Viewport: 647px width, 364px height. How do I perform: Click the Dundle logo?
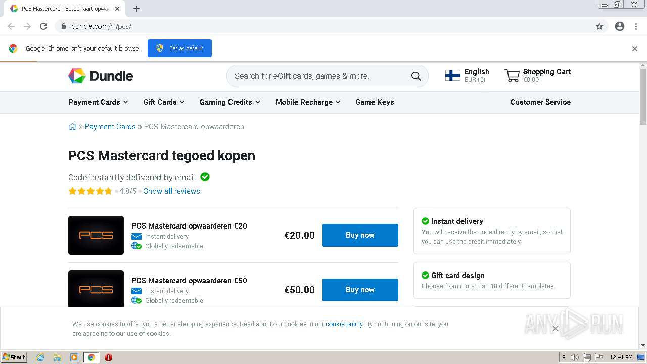pos(101,76)
